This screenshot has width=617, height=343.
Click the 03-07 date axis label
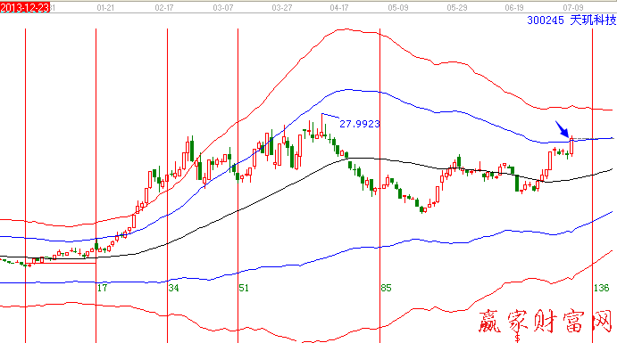pyautogui.click(x=222, y=7)
